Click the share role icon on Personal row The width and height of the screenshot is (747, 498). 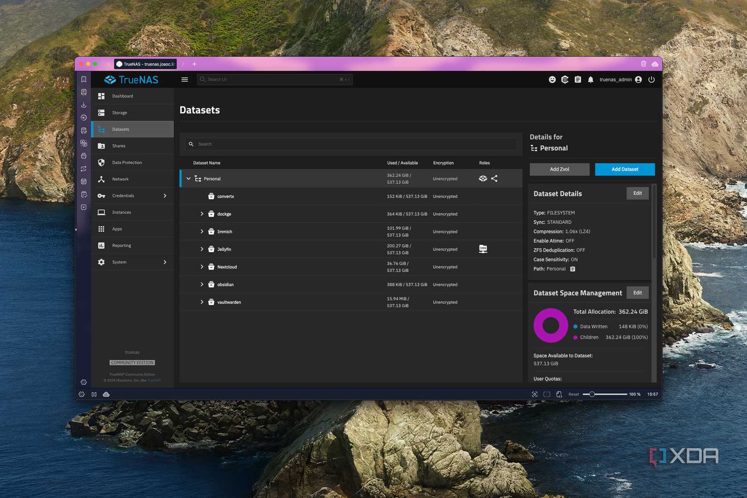pyautogui.click(x=494, y=178)
